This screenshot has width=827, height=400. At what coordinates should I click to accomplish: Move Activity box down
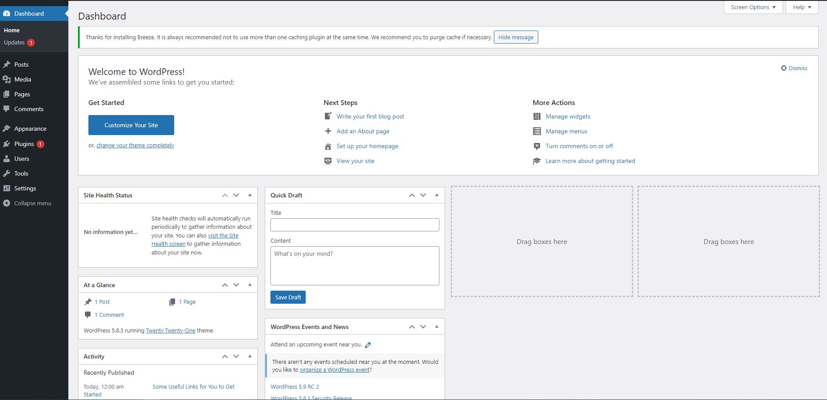point(236,356)
